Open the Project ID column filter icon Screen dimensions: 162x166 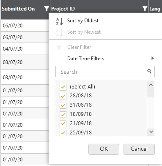pos(145,9)
